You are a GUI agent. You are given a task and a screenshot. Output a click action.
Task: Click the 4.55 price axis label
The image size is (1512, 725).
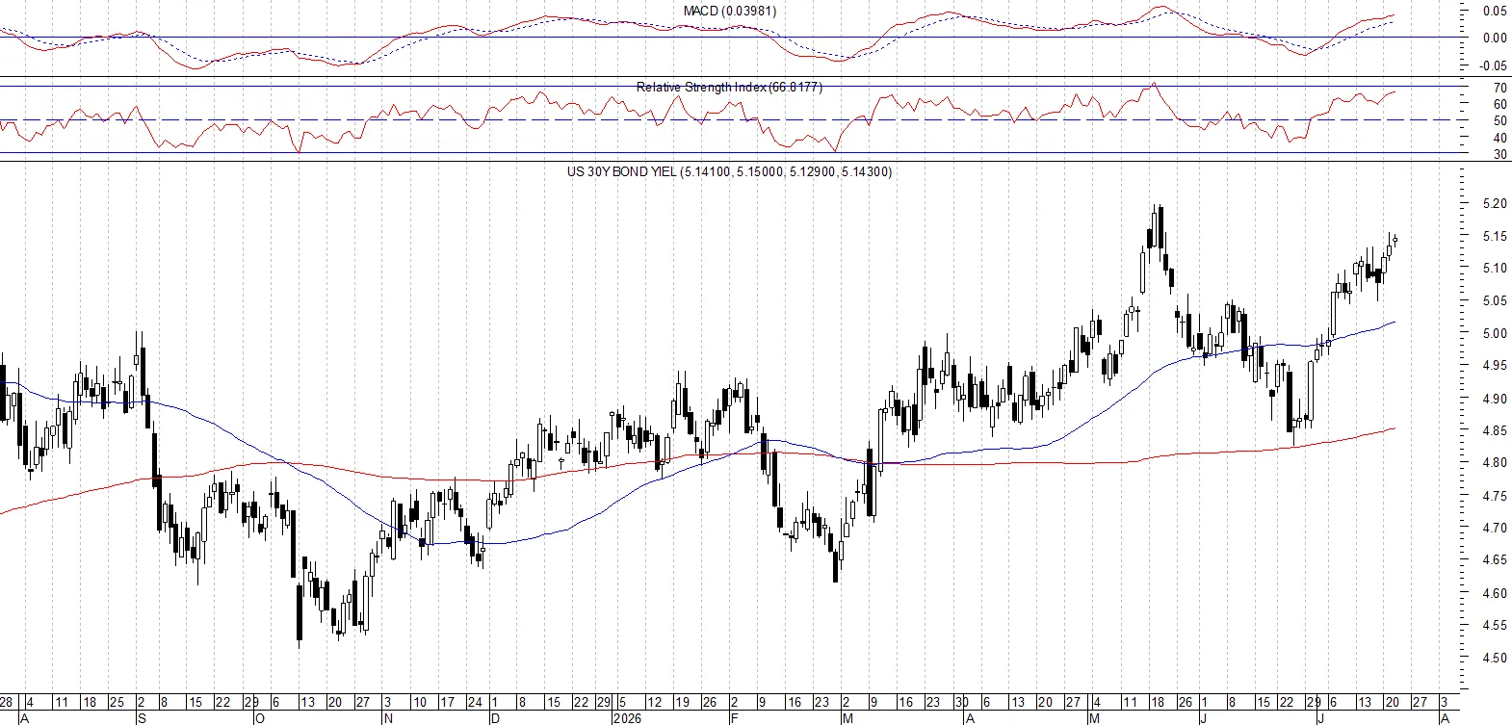[1496, 626]
